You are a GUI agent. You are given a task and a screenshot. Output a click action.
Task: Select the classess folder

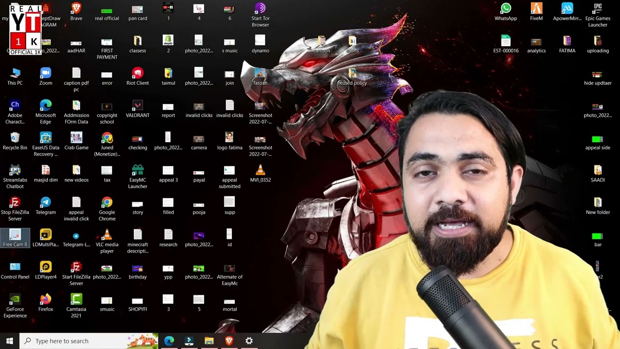138,44
